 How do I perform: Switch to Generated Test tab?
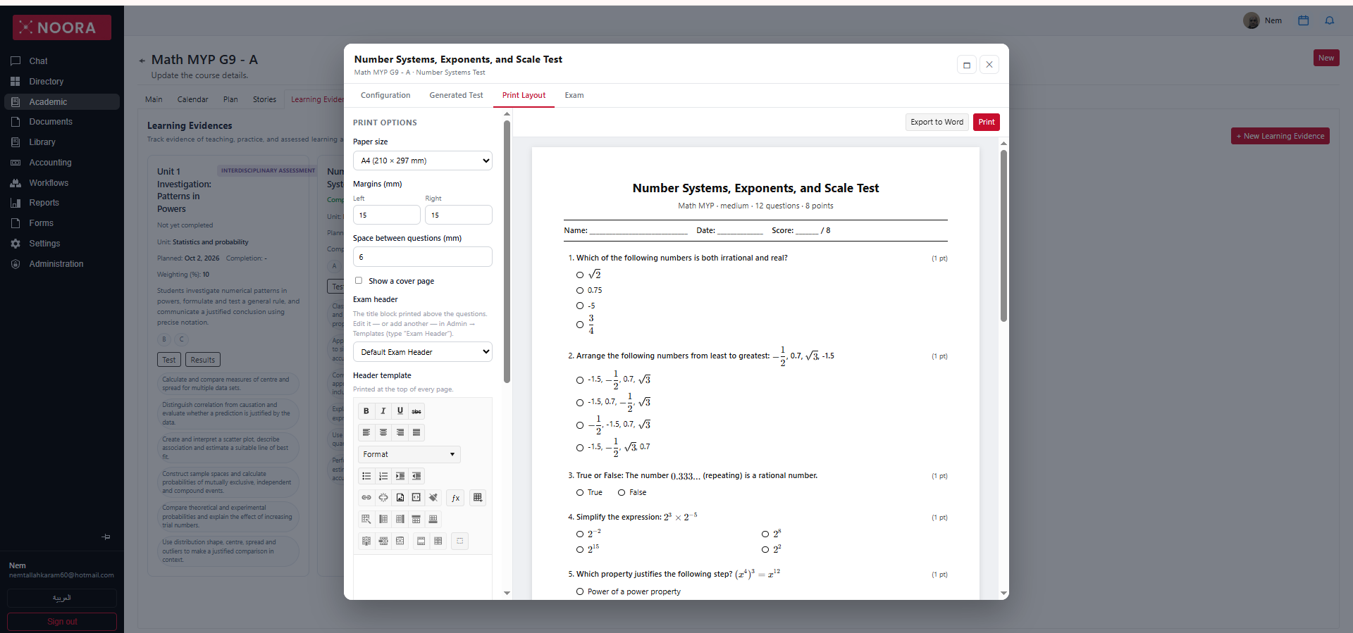pos(456,95)
